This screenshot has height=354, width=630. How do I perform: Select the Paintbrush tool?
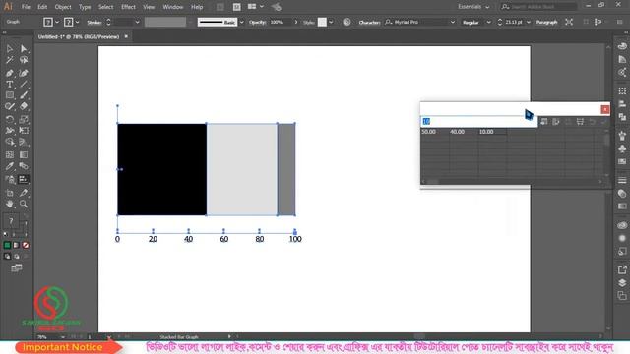24,95
